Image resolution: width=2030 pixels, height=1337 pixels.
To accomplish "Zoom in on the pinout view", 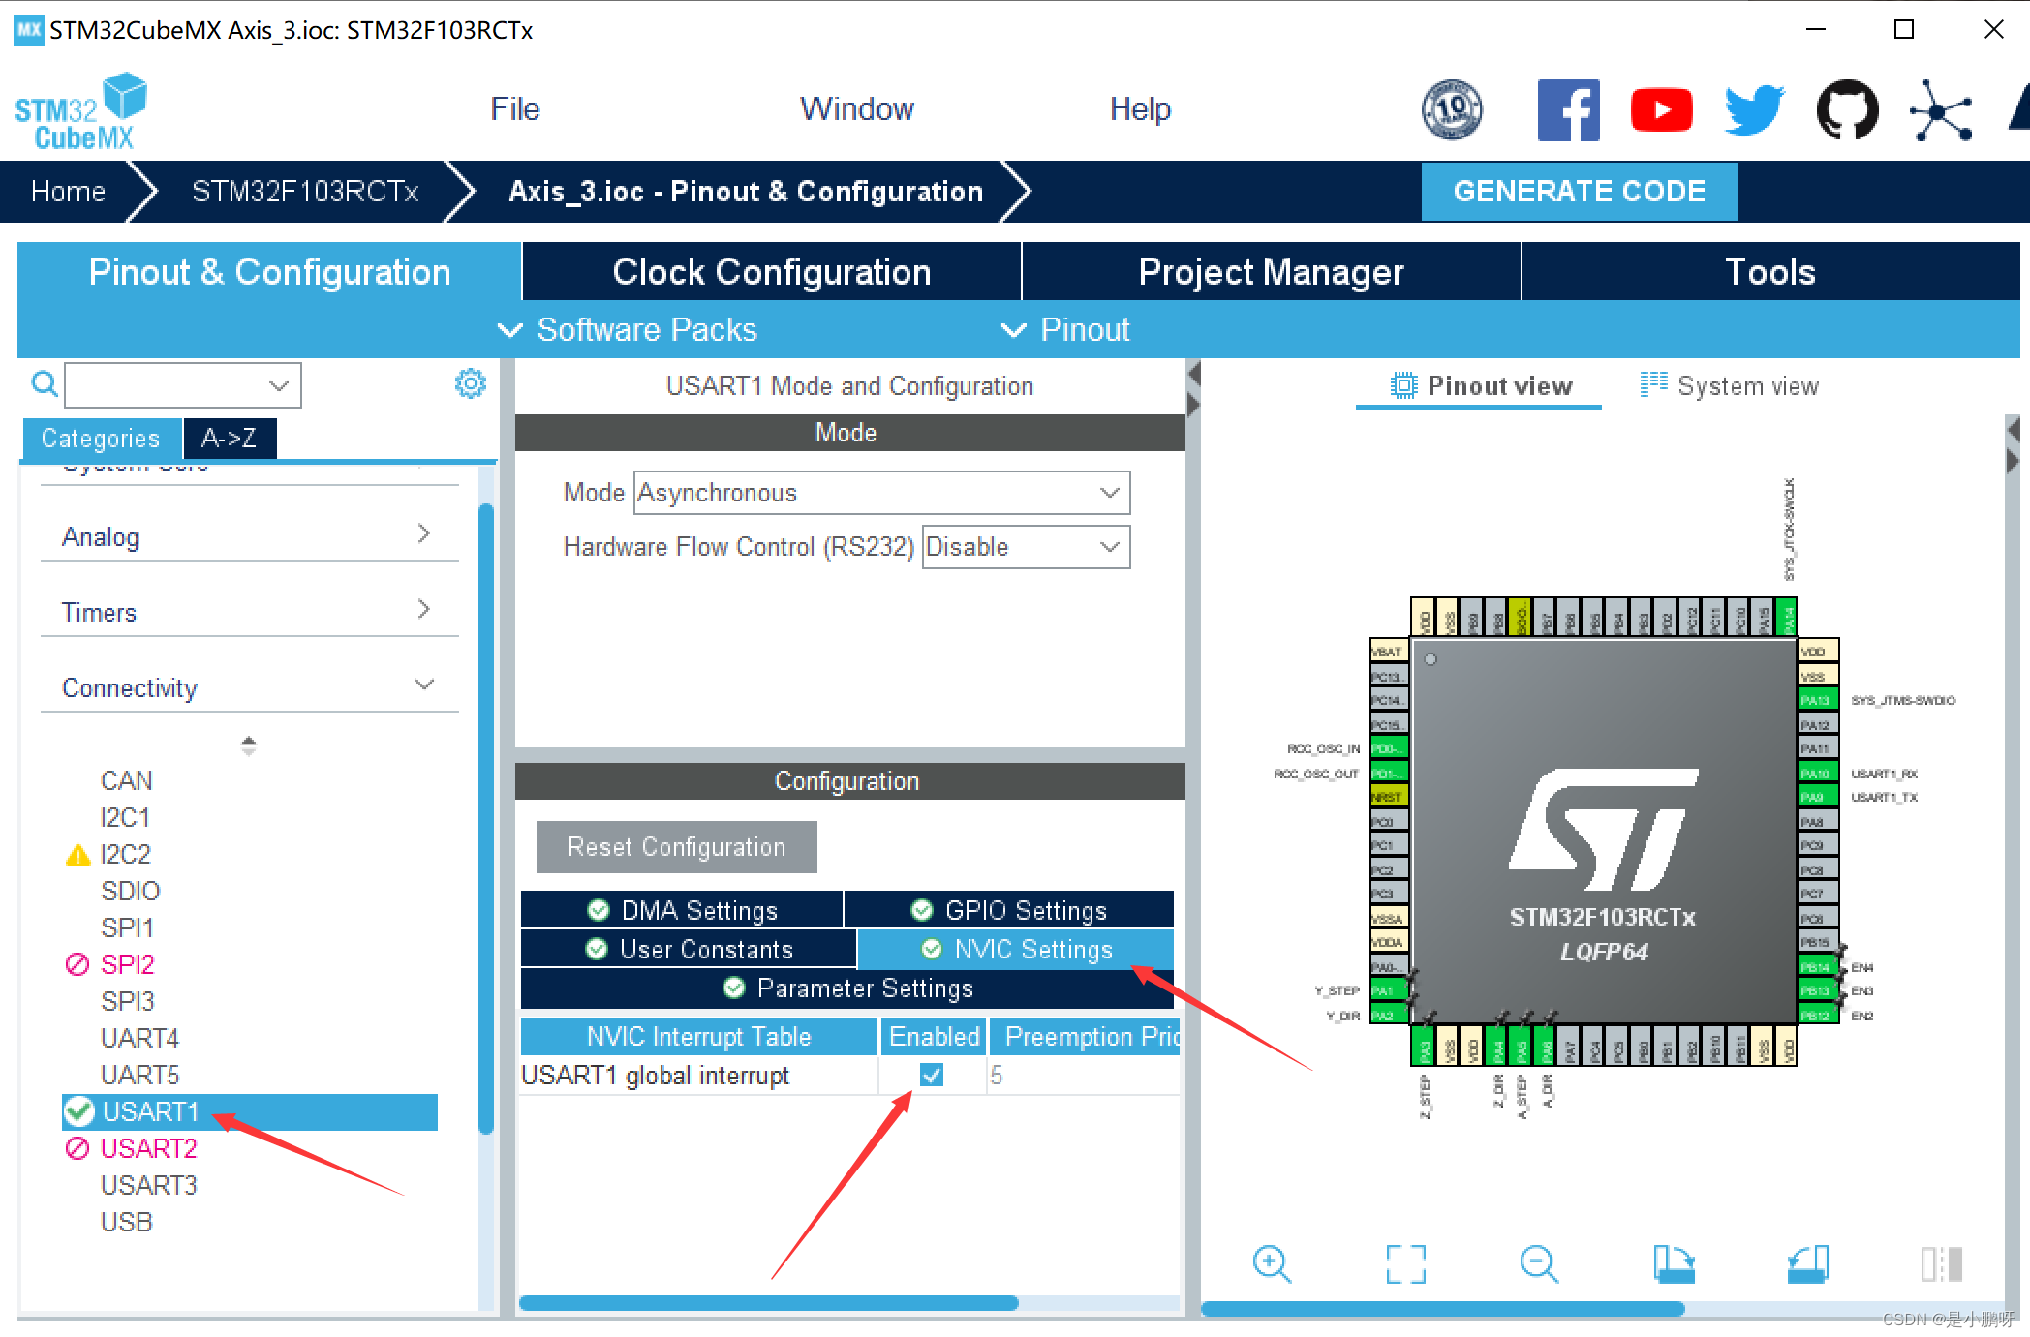I will (x=1272, y=1263).
